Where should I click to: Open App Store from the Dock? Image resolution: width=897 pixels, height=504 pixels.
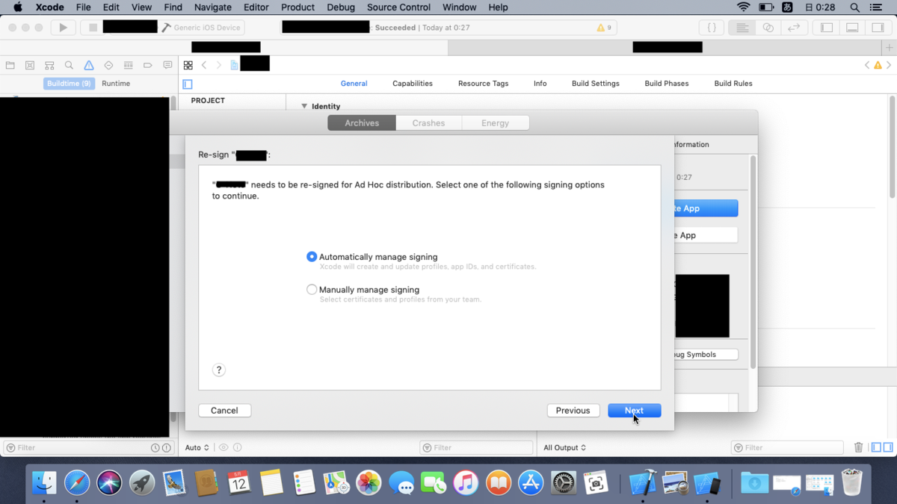click(531, 483)
